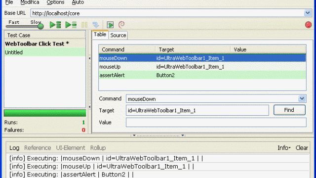Show the UI-Element tab

click(71, 148)
